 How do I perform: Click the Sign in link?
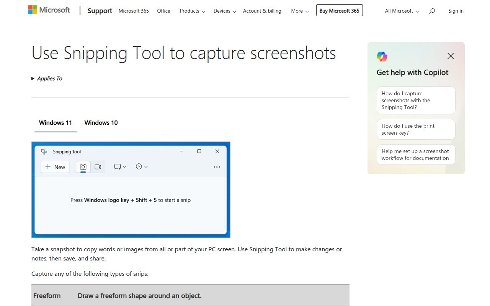(x=456, y=11)
